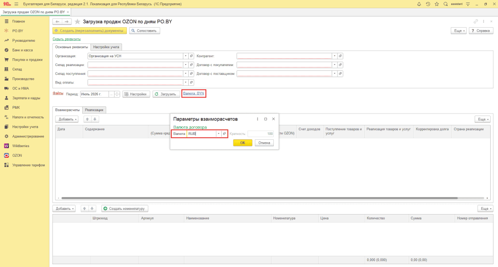498x267 pixels.
Task: Open Wildberries section in sidebar
Action: (20, 146)
